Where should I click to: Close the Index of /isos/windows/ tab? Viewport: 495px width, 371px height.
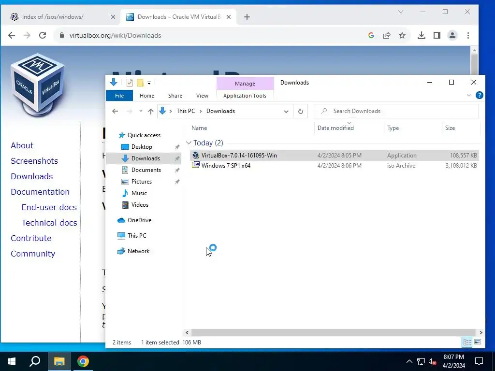click(x=113, y=17)
